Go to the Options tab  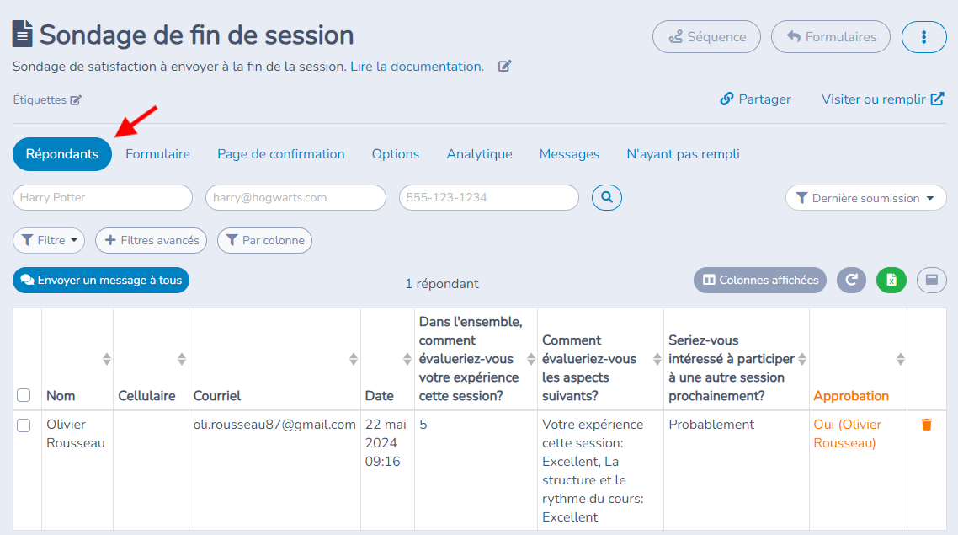(396, 154)
